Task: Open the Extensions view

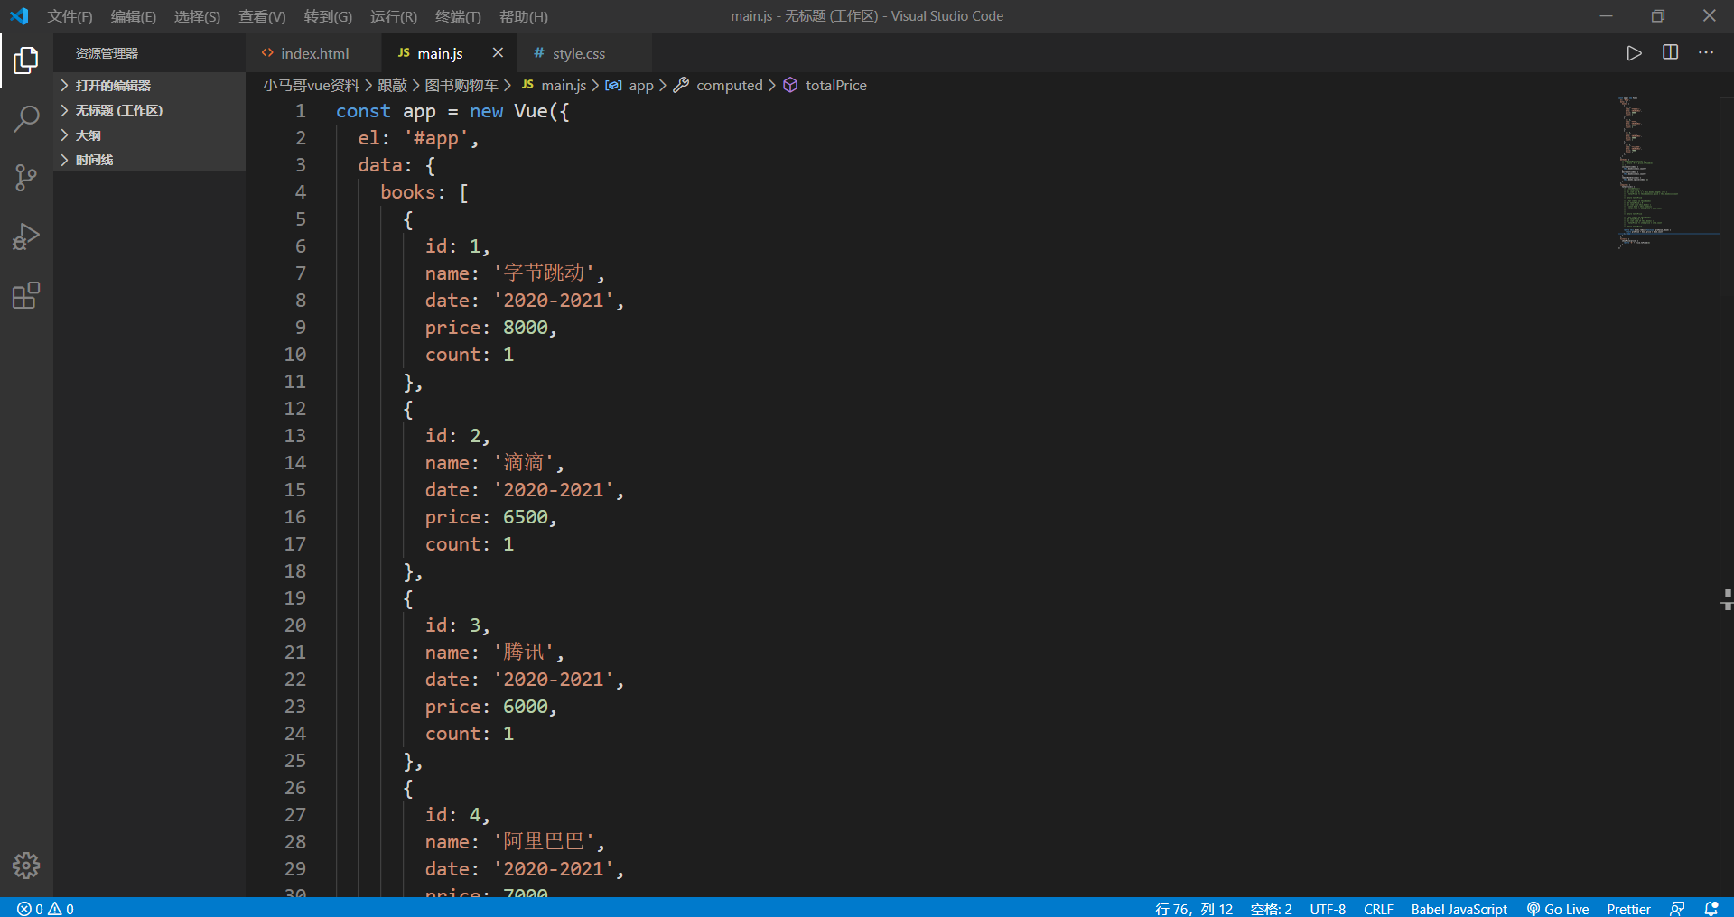Action: point(26,295)
